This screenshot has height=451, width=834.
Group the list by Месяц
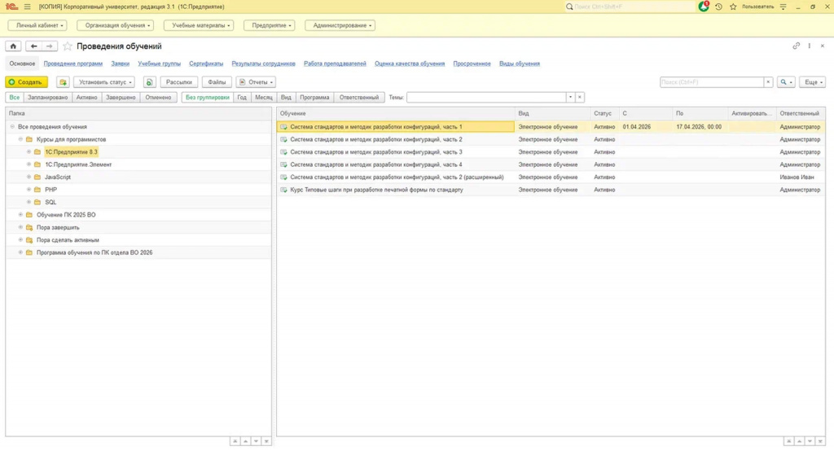tap(264, 98)
